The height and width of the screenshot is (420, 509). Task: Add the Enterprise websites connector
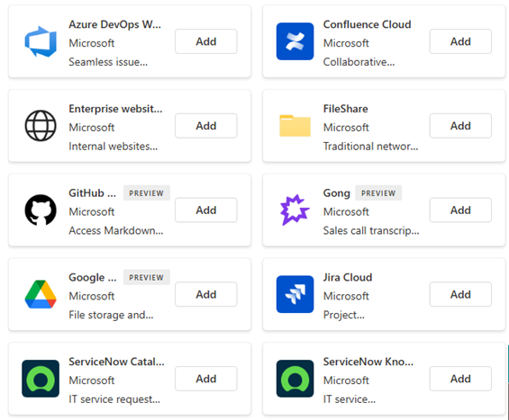[x=206, y=126]
